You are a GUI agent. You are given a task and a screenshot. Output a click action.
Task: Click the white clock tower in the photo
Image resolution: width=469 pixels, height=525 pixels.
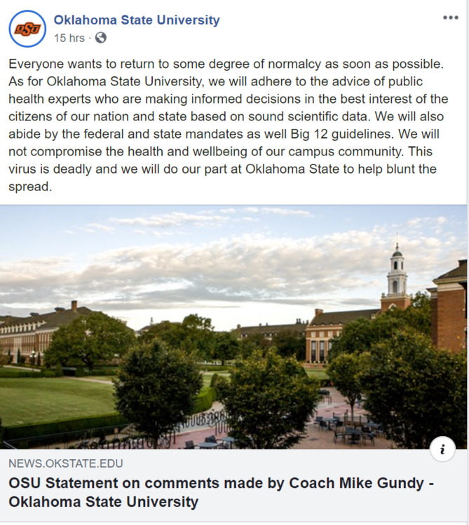tap(397, 272)
